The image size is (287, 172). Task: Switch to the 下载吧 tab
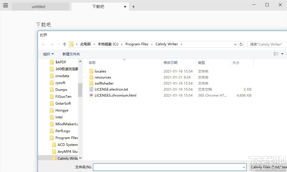pyautogui.click(x=100, y=7)
